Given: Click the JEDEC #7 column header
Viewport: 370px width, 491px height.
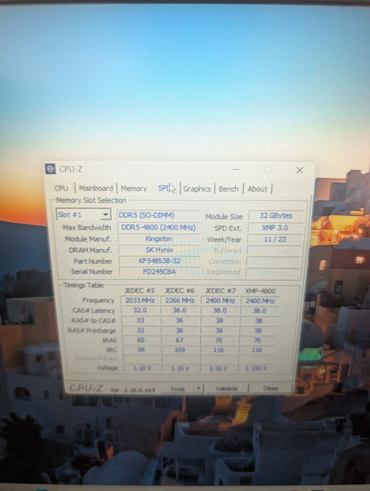Looking at the screenshot, I should point(220,291).
